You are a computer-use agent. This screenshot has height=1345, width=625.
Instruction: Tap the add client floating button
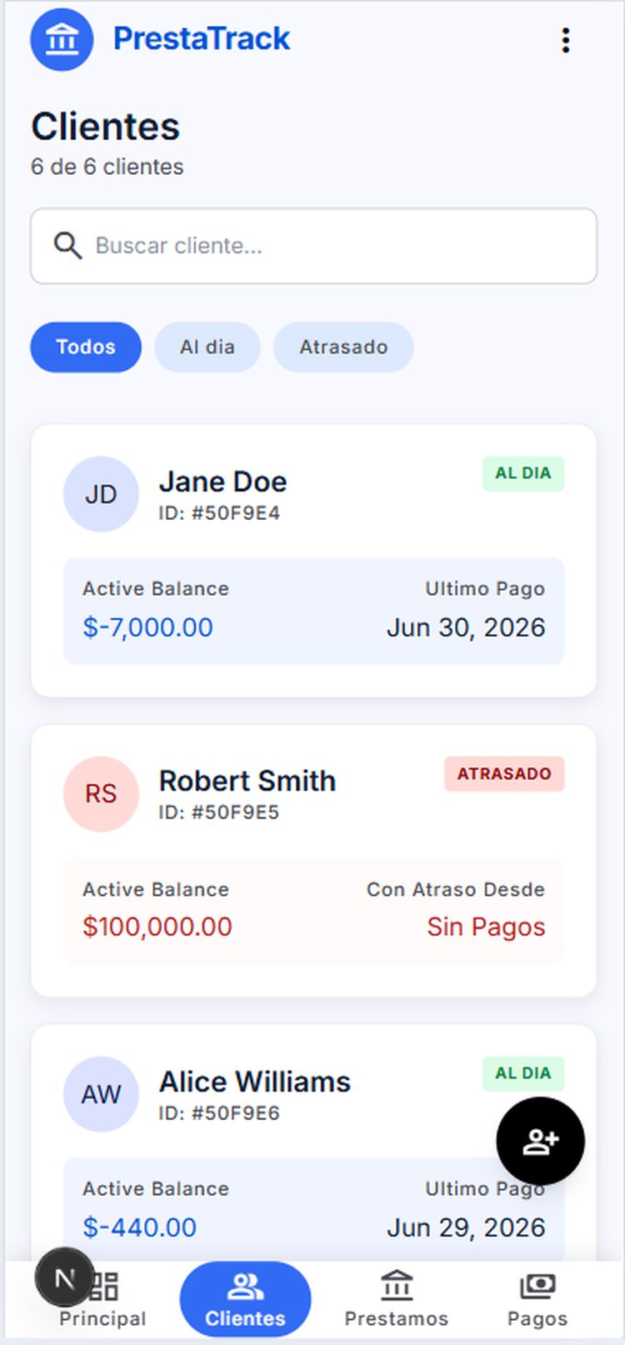(540, 1141)
